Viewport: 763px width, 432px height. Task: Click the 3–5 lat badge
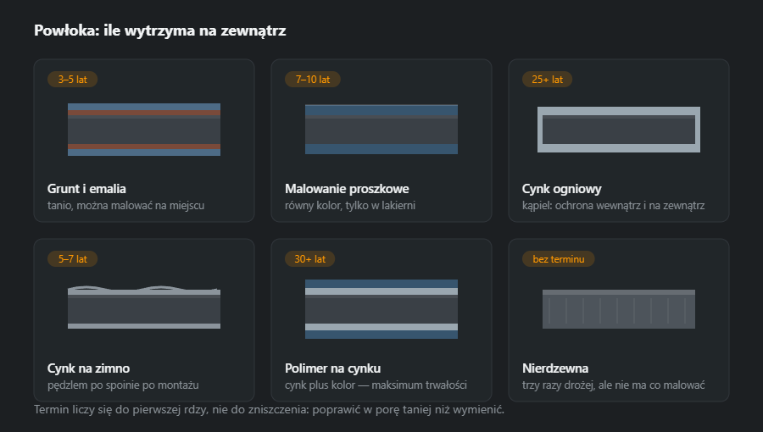[x=73, y=80]
